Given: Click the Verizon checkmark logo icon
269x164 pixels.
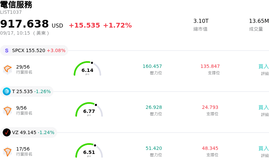Looking at the screenshot, I should 7,132.
